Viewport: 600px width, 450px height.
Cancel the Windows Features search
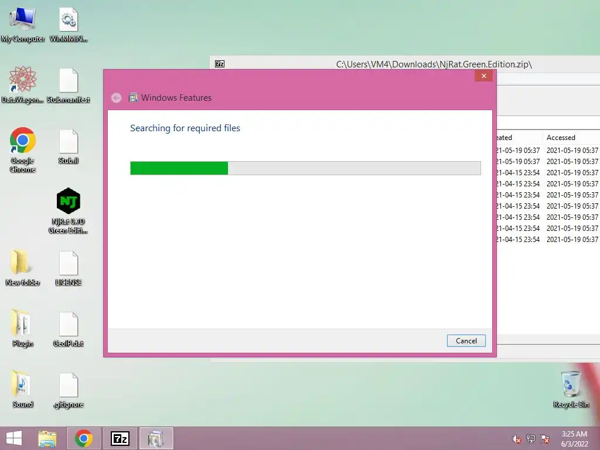[x=466, y=341]
